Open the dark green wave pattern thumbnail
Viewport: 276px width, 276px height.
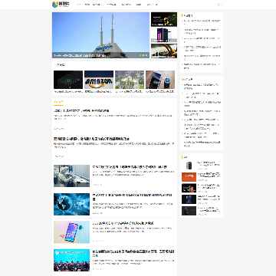click(x=68, y=80)
